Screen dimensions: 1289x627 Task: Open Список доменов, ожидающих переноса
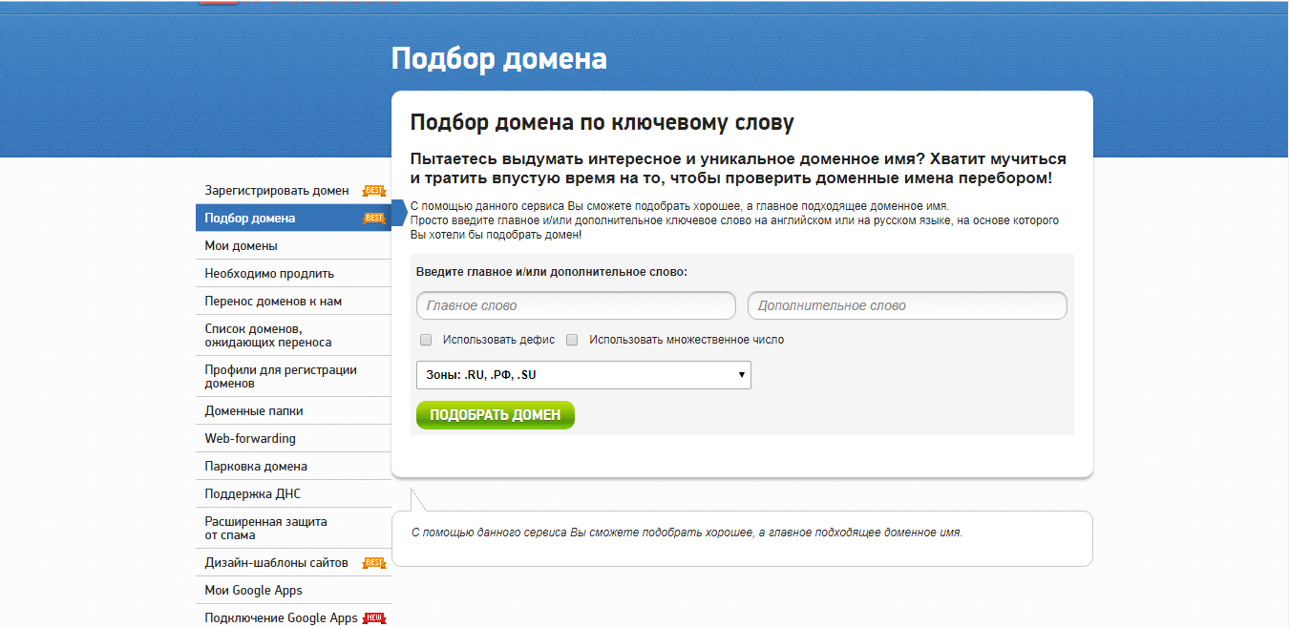click(x=268, y=335)
